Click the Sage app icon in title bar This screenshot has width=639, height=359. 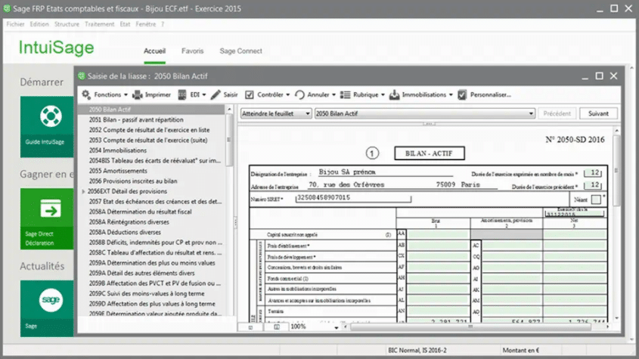click(7, 8)
